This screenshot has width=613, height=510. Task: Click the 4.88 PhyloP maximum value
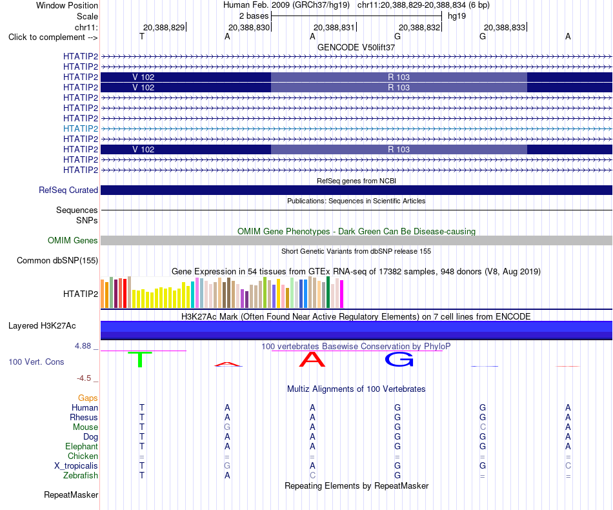point(83,346)
